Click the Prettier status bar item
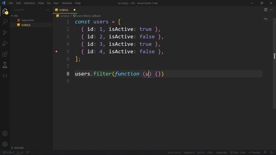Screen dimensions: 276x155 click(x=254, y=152)
